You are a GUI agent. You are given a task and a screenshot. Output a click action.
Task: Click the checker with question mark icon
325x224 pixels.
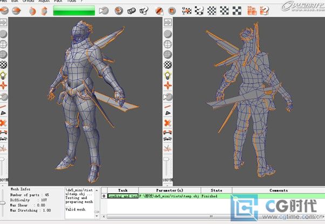pos(199,10)
